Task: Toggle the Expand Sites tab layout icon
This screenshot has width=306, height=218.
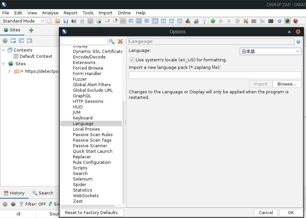Action: [x=131, y=21]
